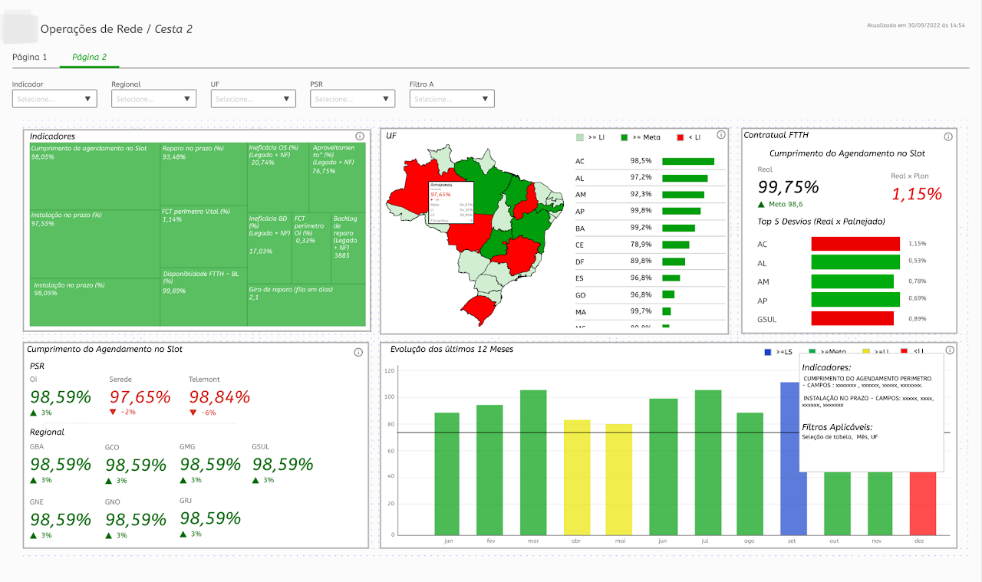Click info icon on UF map panel
Screen dimensions: 982x582
pyautogui.click(x=720, y=135)
